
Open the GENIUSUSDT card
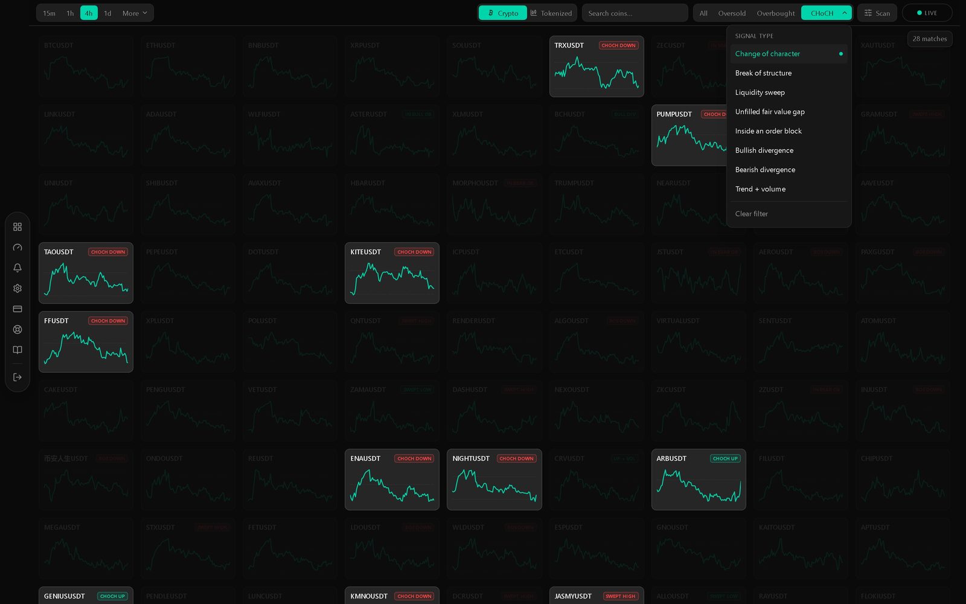pyautogui.click(x=86, y=596)
